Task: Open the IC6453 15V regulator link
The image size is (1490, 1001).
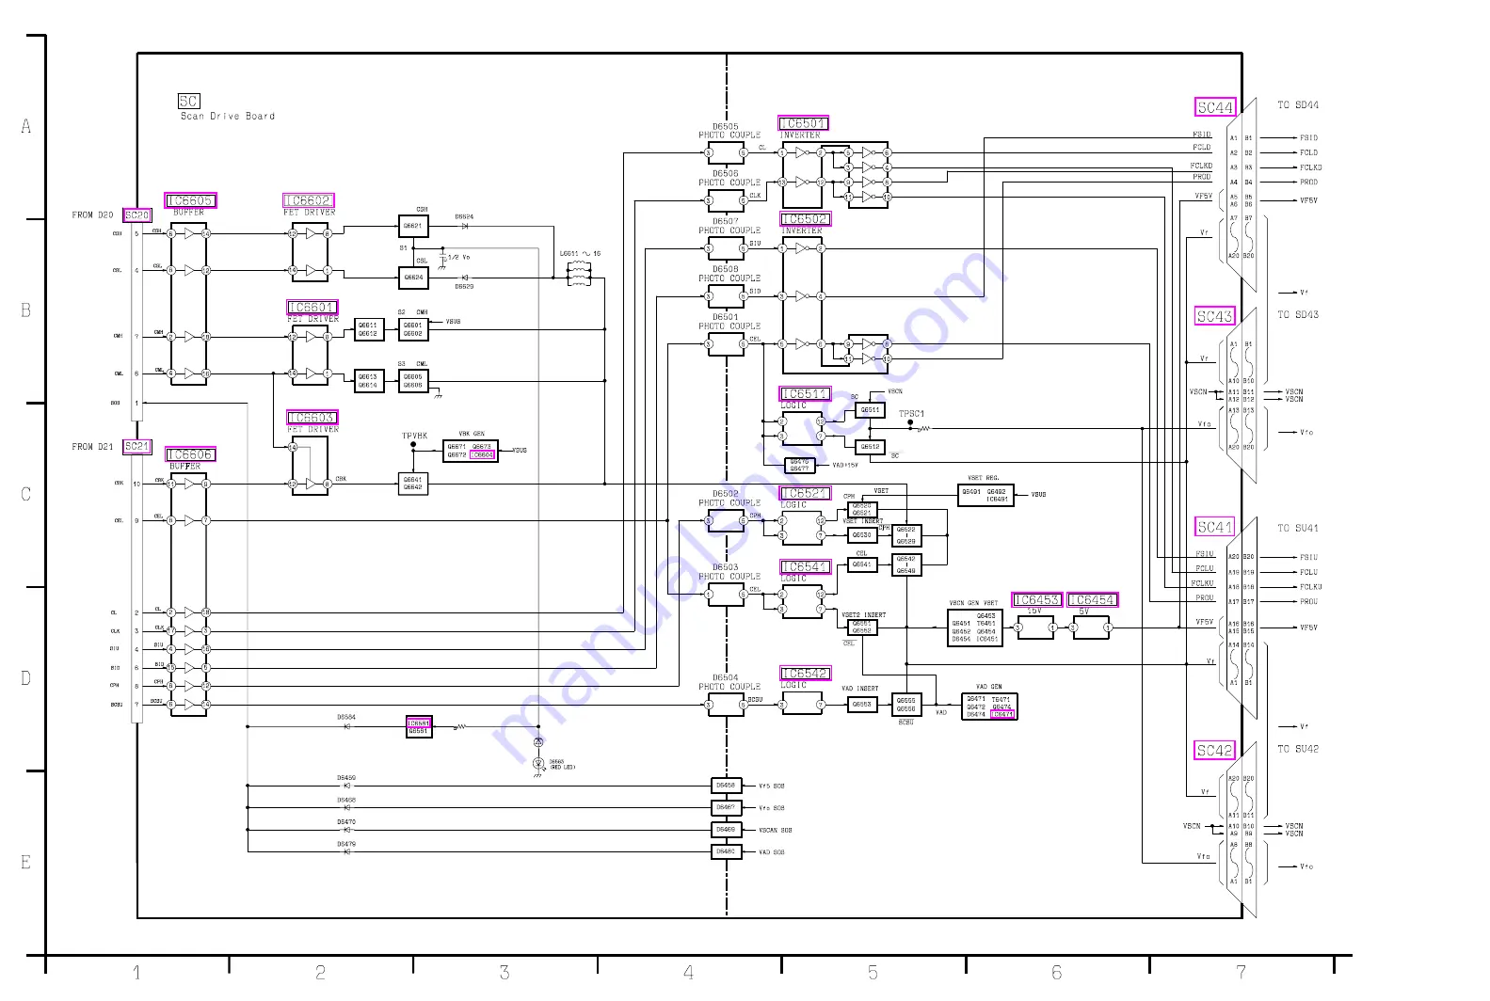Action: click(1036, 600)
